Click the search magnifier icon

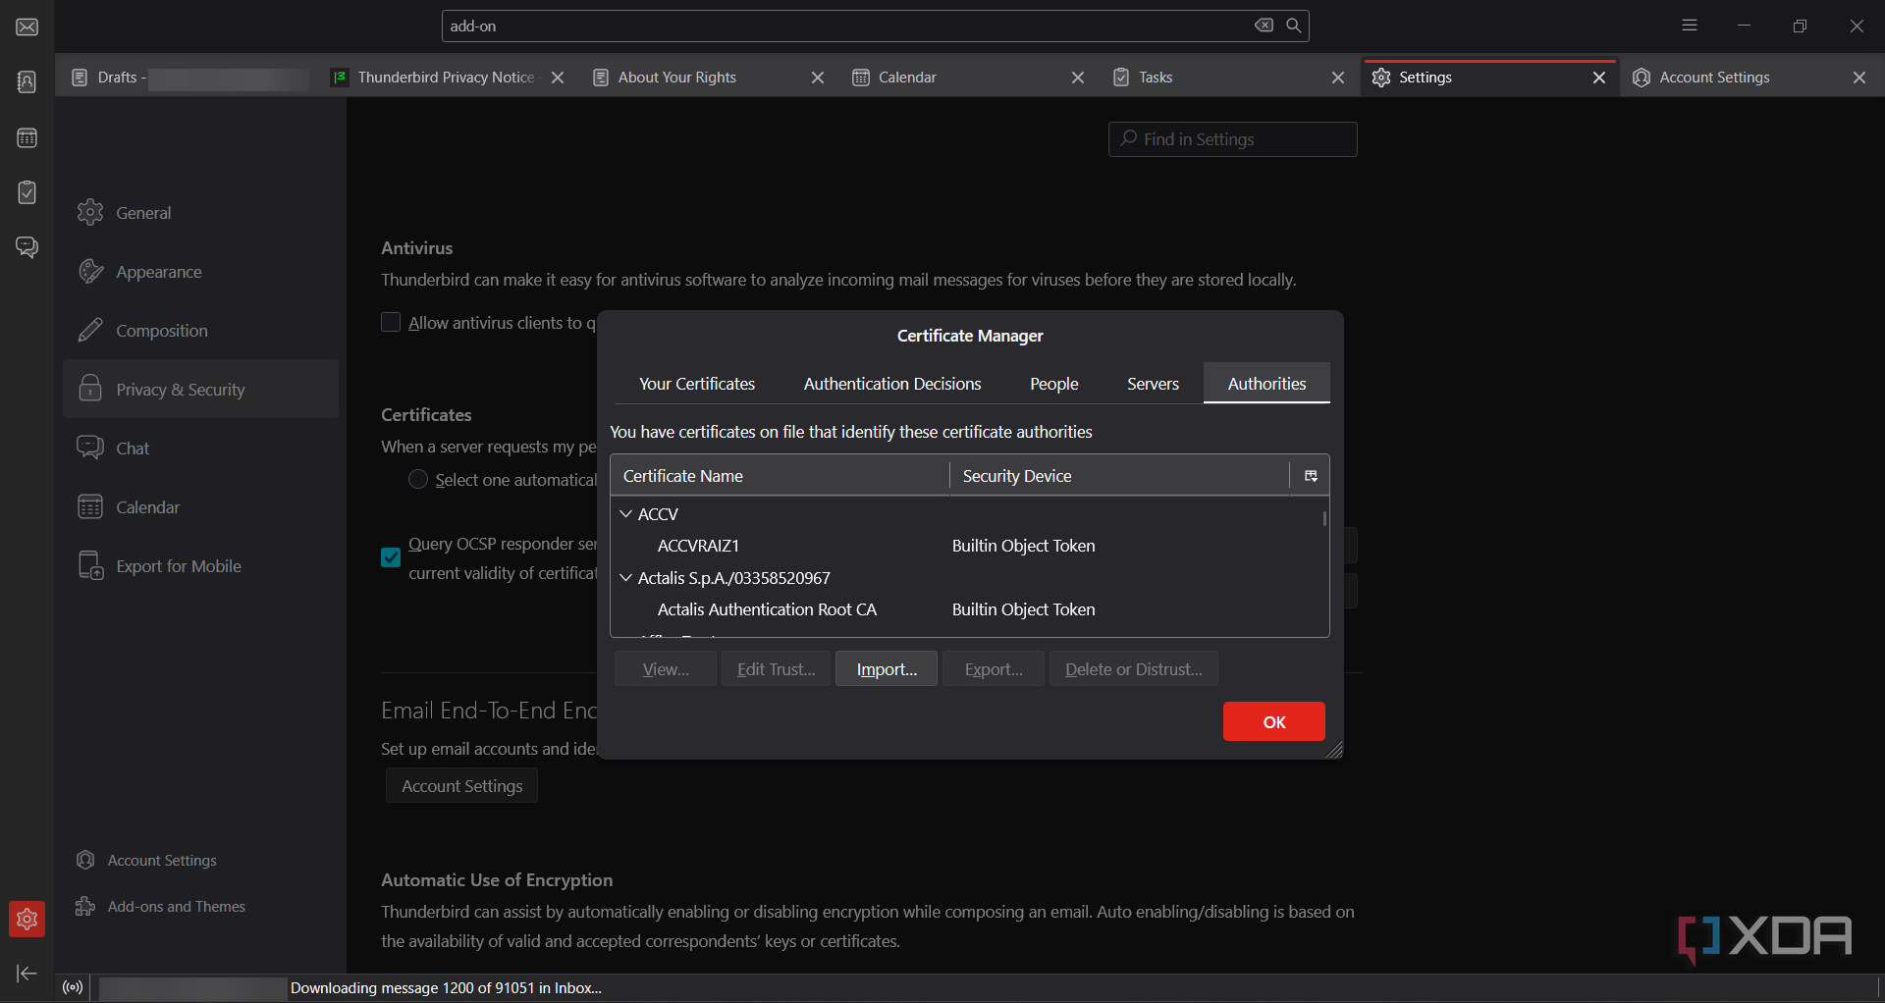[x=1294, y=26]
